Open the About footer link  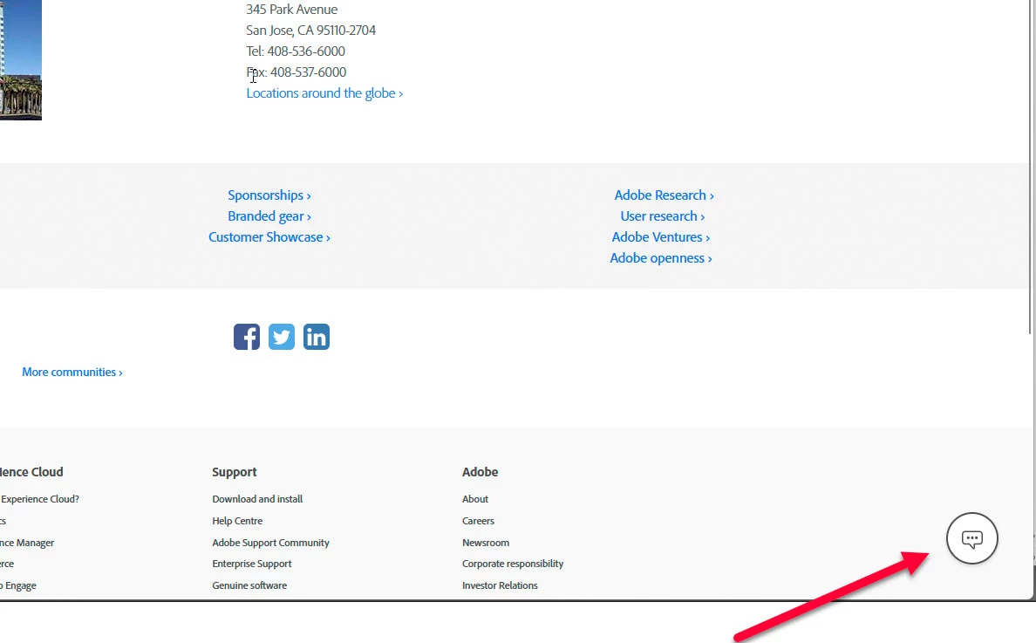click(475, 499)
